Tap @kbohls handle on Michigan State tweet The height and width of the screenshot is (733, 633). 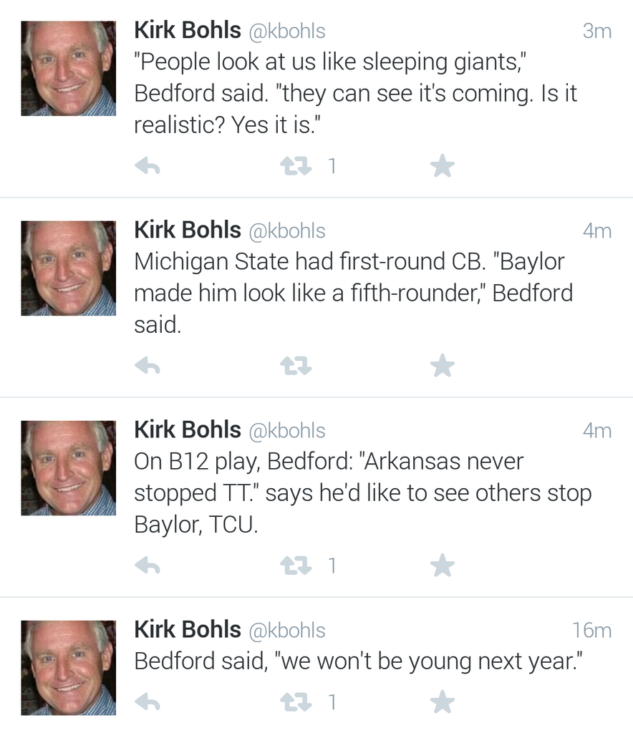[286, 230]
